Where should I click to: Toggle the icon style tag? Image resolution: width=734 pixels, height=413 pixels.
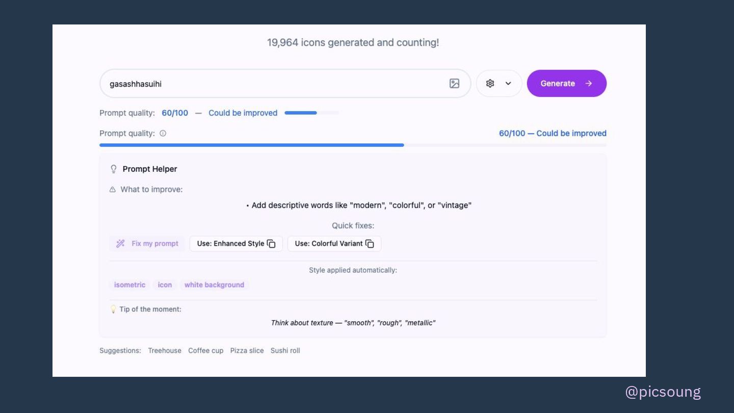165,285
